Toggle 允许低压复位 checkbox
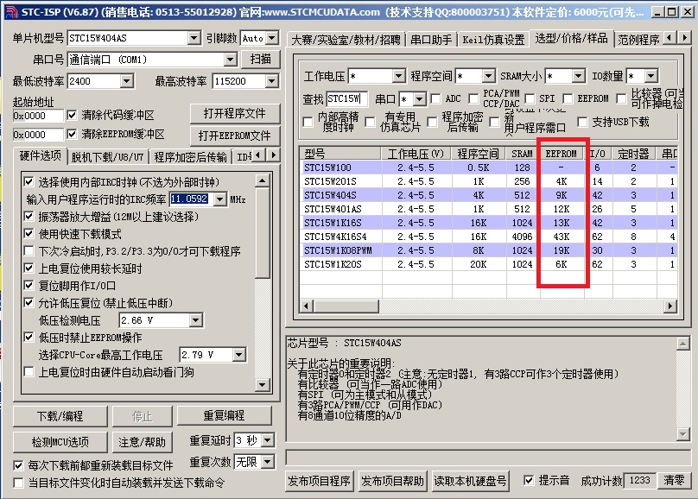The height and width of the screenshot is (499, 698). click(29, 302)
